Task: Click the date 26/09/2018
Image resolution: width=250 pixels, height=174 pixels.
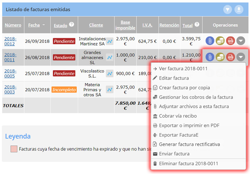Action: pyautogui.click(x=37, y=41)
